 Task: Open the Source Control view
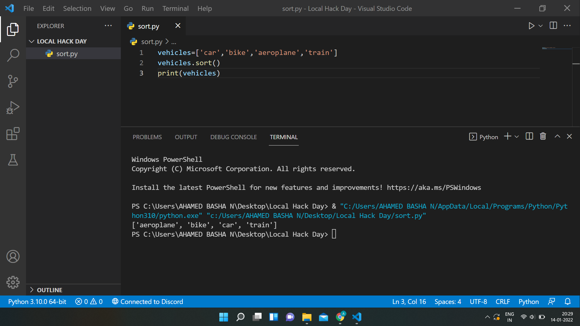pos(13,81)
